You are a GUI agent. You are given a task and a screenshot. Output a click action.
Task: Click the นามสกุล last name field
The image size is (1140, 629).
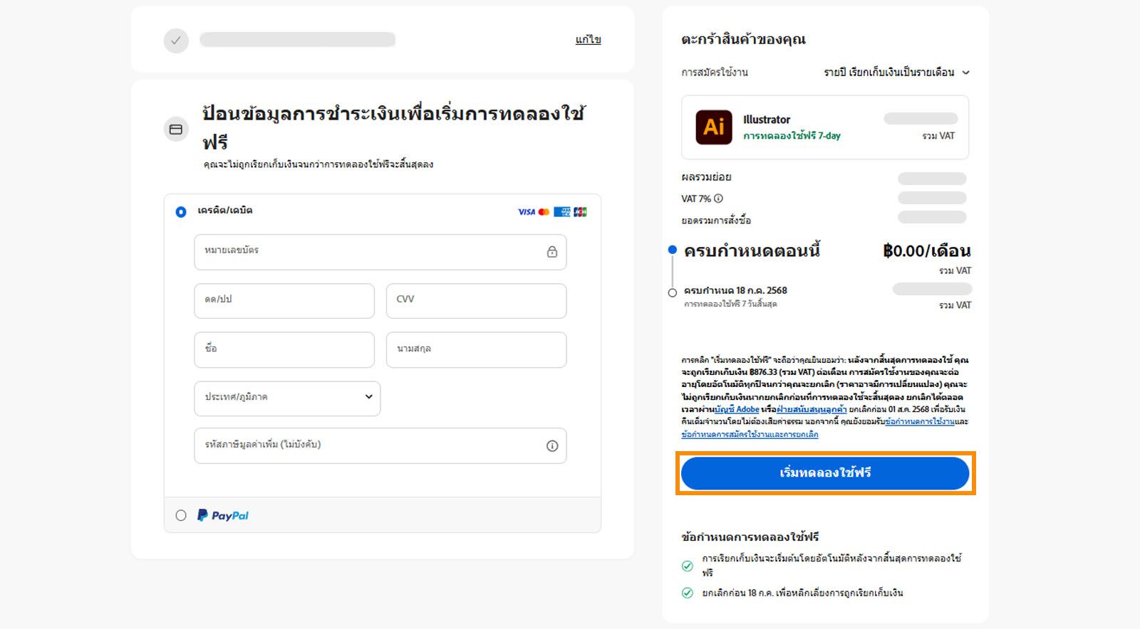tap(476, 349)
